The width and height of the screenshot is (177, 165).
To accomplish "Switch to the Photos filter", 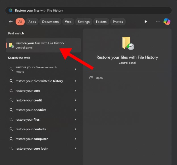I will point(118,22).
